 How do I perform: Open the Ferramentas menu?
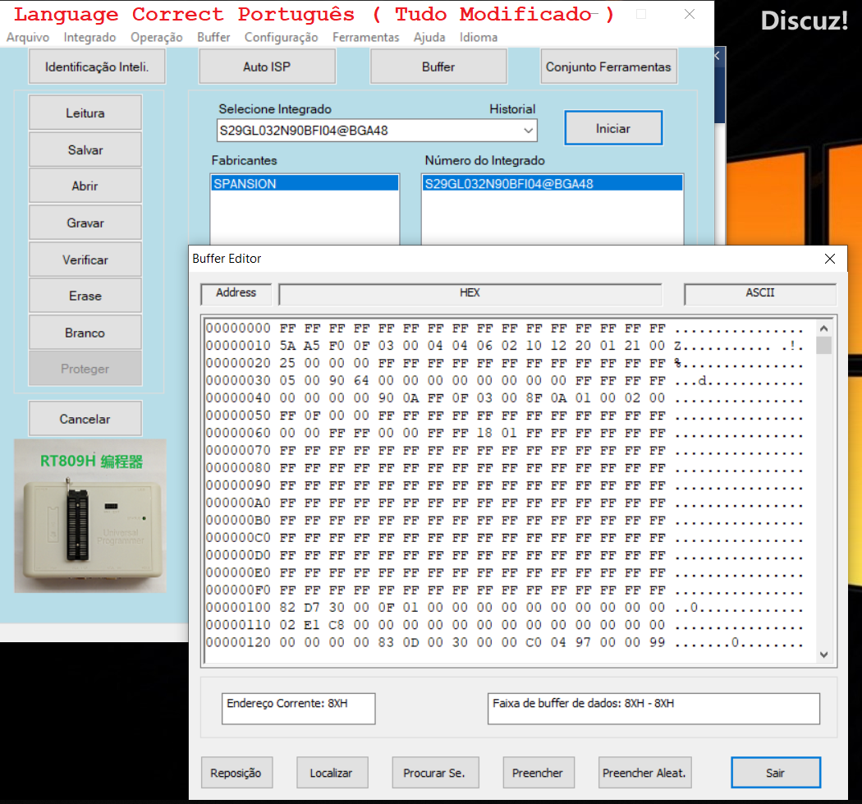(365, 37)
